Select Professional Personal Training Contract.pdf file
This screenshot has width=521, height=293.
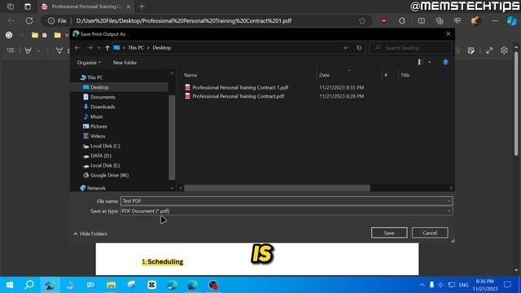234,96
